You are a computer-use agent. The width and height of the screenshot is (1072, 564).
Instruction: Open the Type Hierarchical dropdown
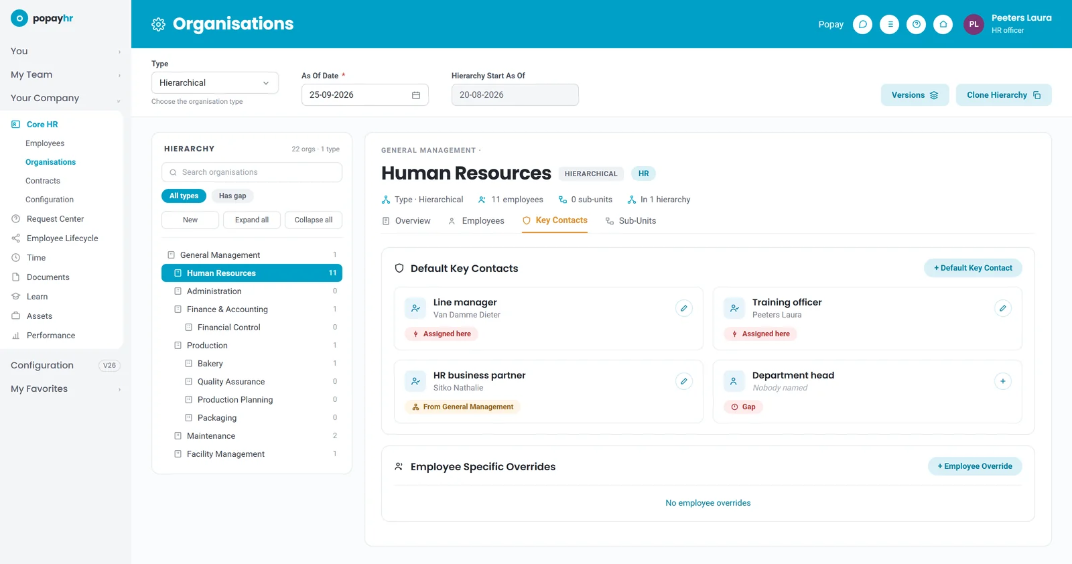215,83
